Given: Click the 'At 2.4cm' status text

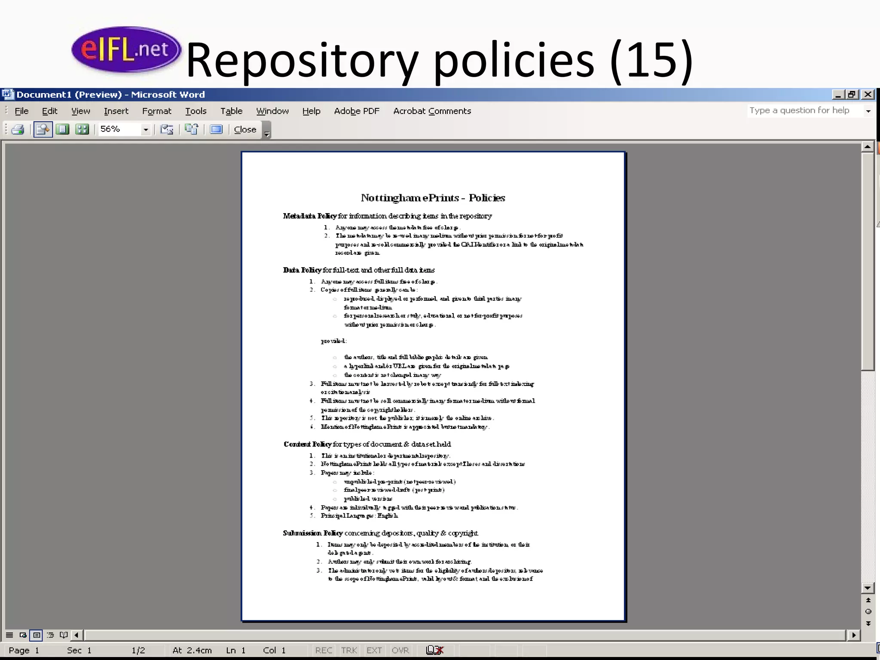Looking at the screenshot, I should coord(192,650).
